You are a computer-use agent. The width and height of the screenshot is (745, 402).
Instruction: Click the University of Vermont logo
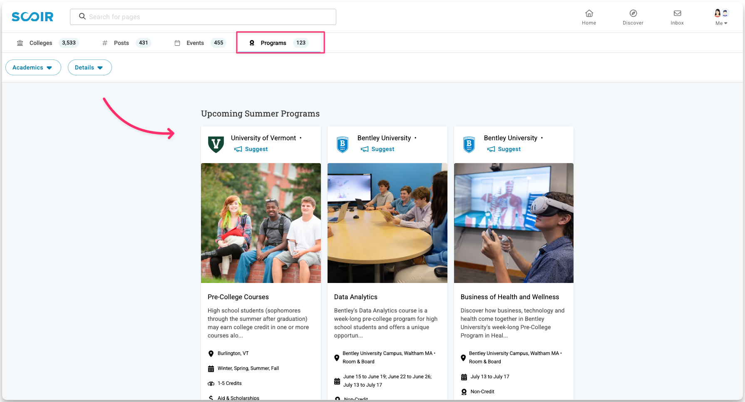point(216,144)
